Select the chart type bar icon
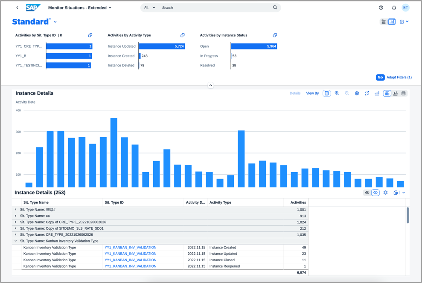This screenshot has height=283, width=422. coord(377,93)
